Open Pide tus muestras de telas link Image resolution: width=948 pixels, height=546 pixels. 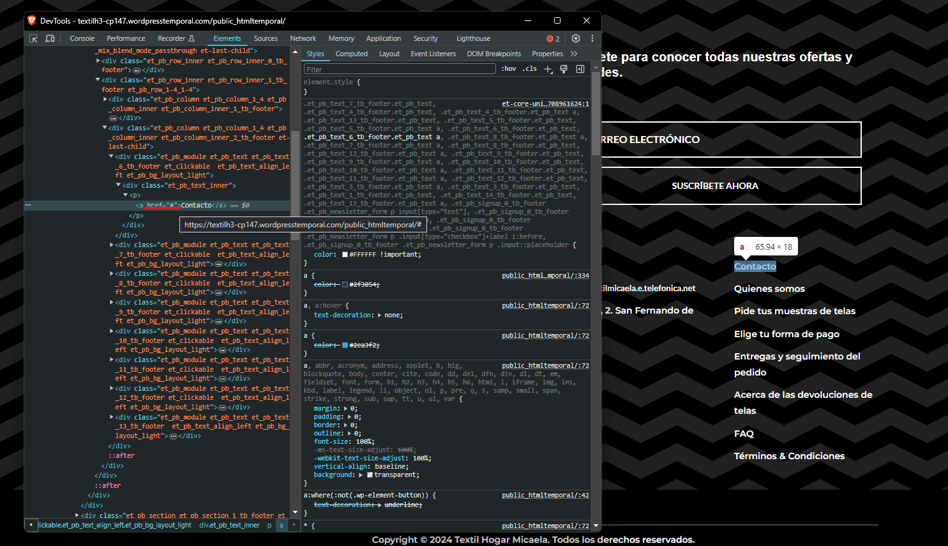pos(795,311)
